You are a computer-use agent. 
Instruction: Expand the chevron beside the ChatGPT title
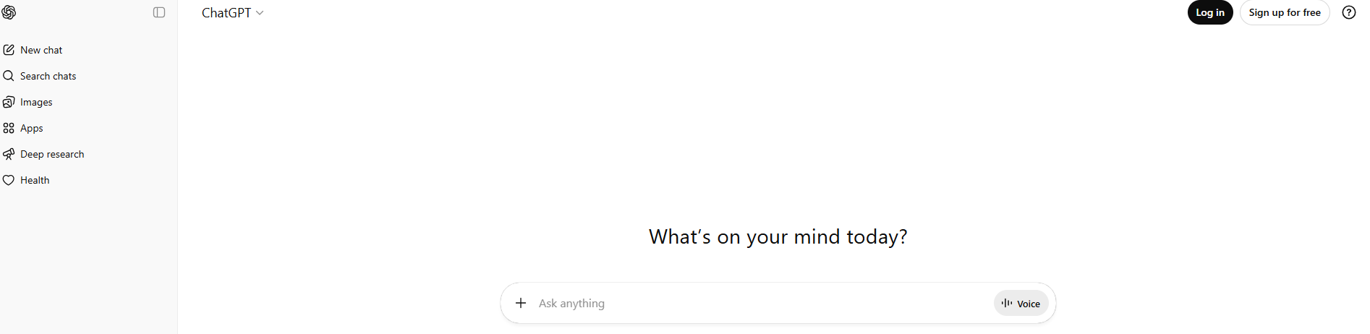click(x=260, y=13)
